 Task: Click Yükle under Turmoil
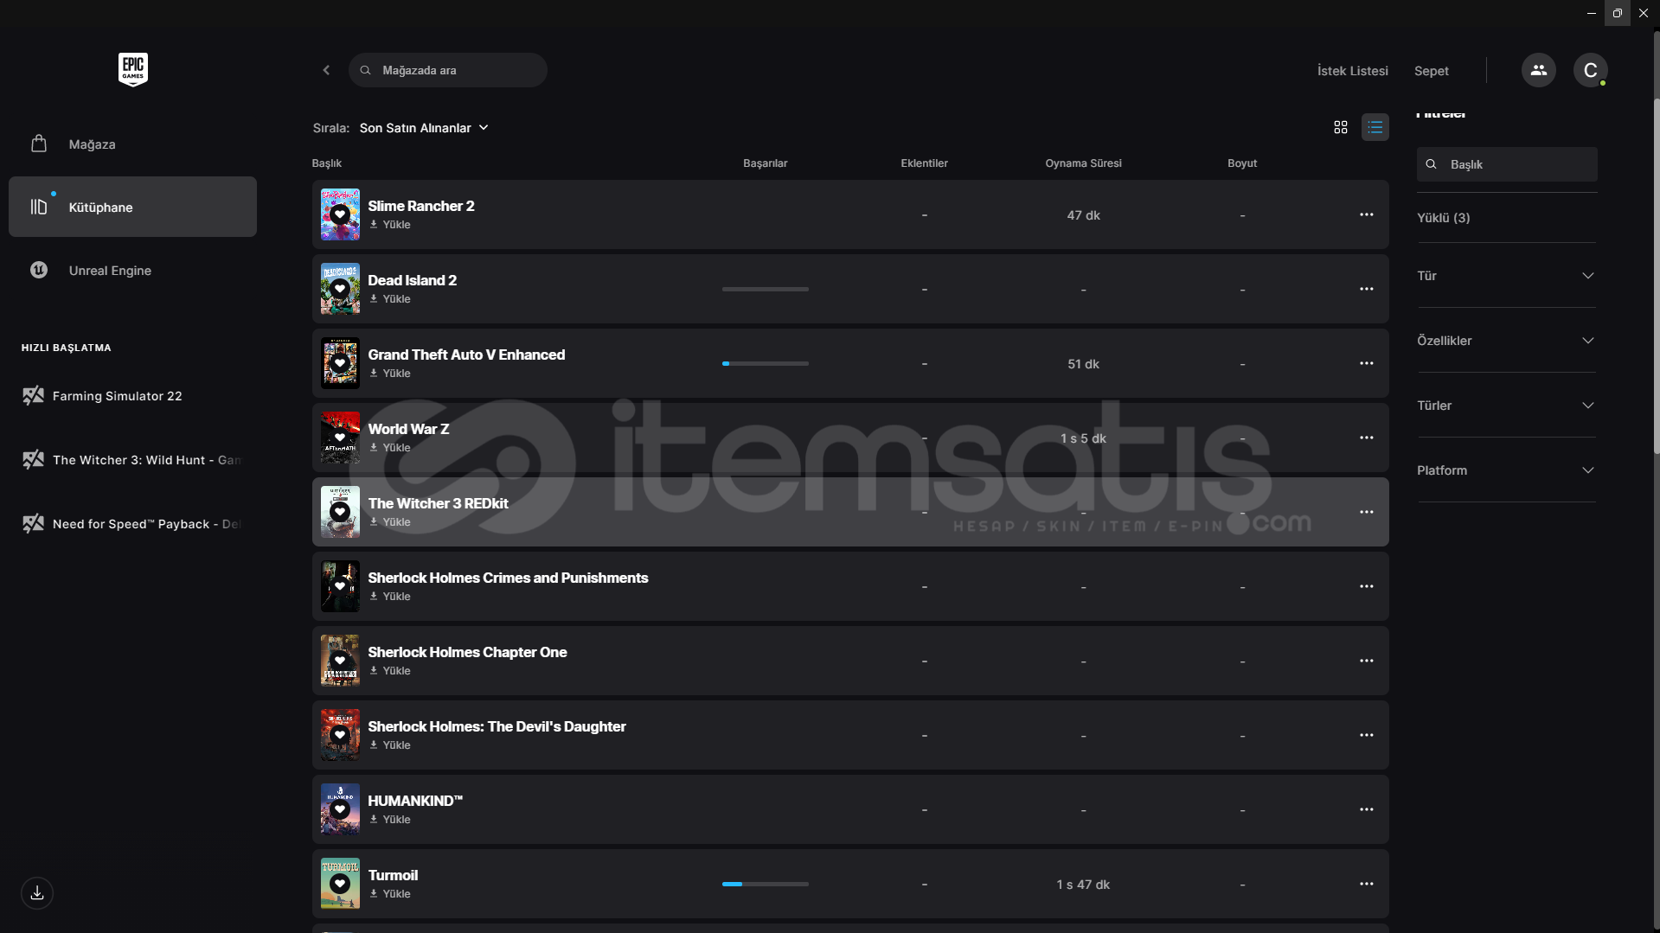[390, 894]
